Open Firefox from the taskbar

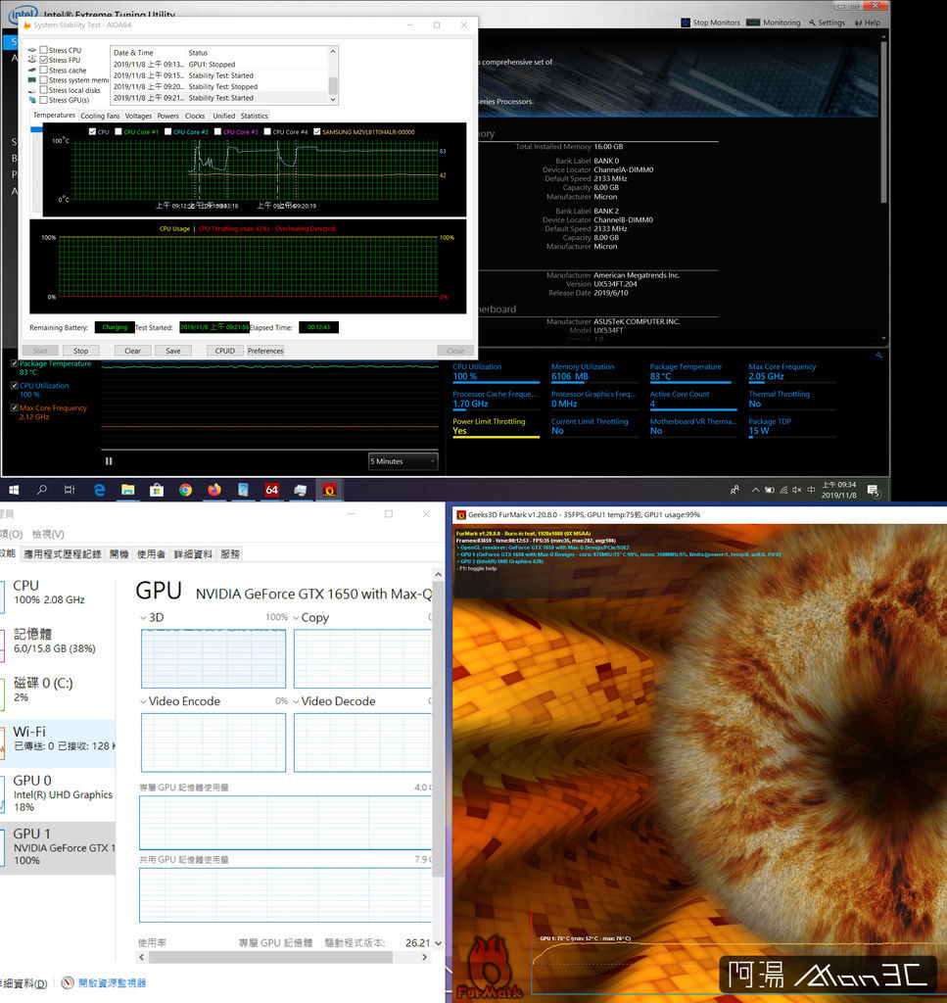pos(214,490)
